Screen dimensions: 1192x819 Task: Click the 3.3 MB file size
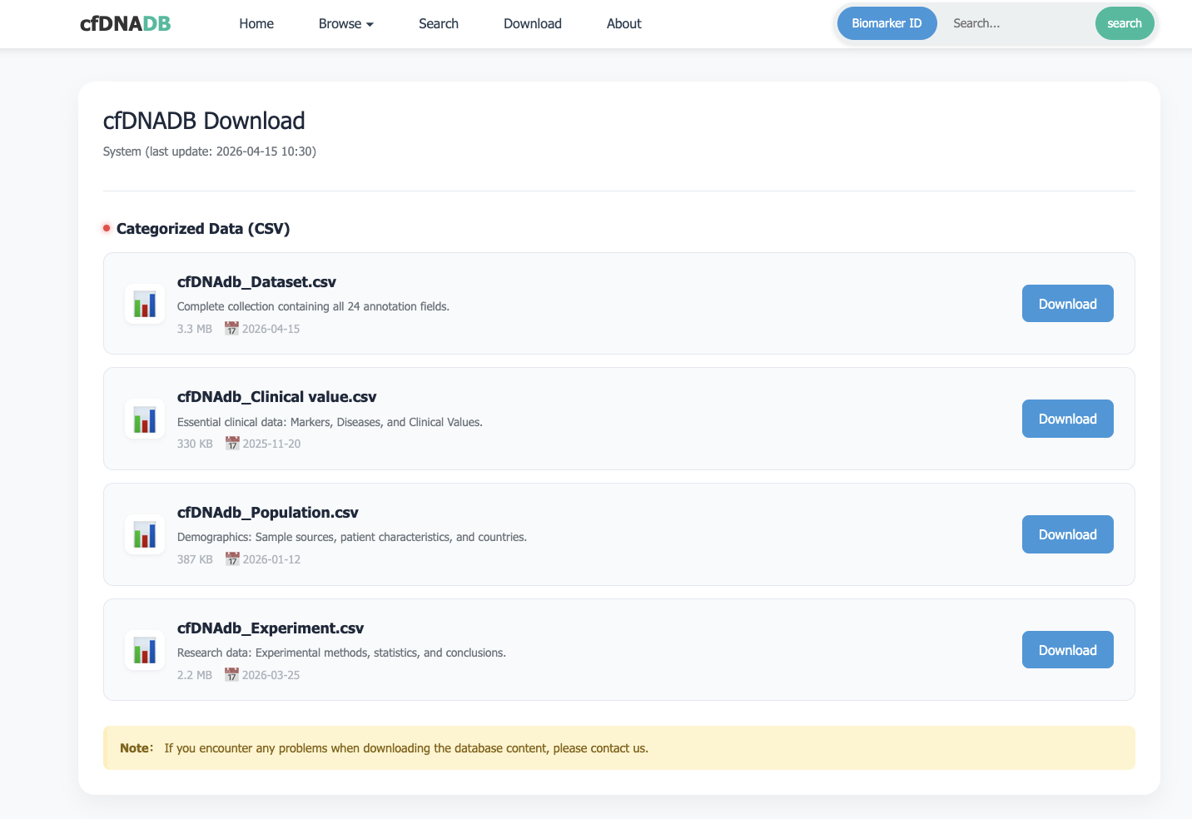195,329
